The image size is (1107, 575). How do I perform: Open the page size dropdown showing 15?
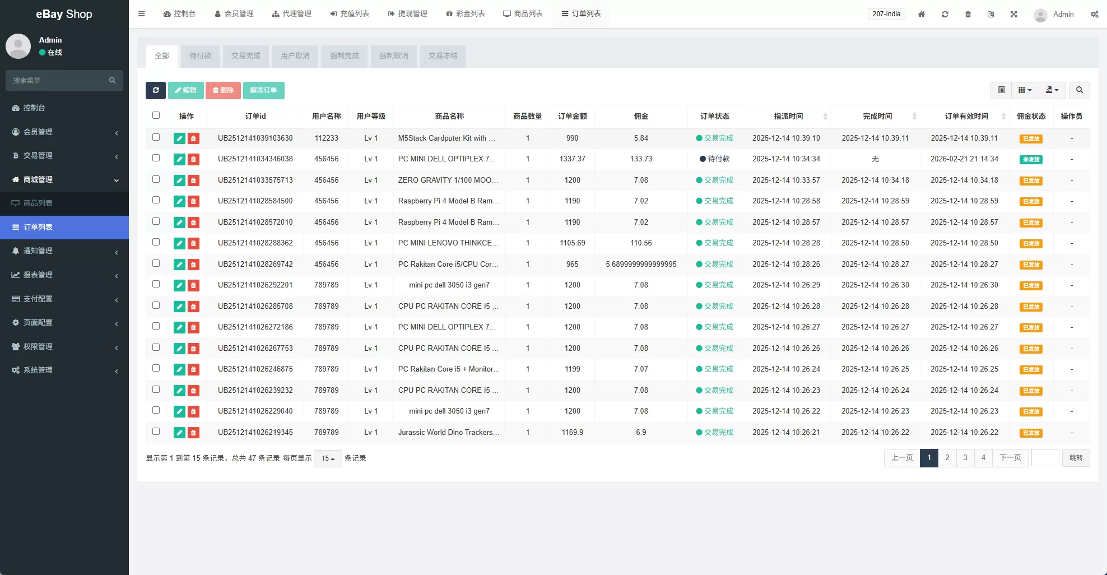click(328, 458)
